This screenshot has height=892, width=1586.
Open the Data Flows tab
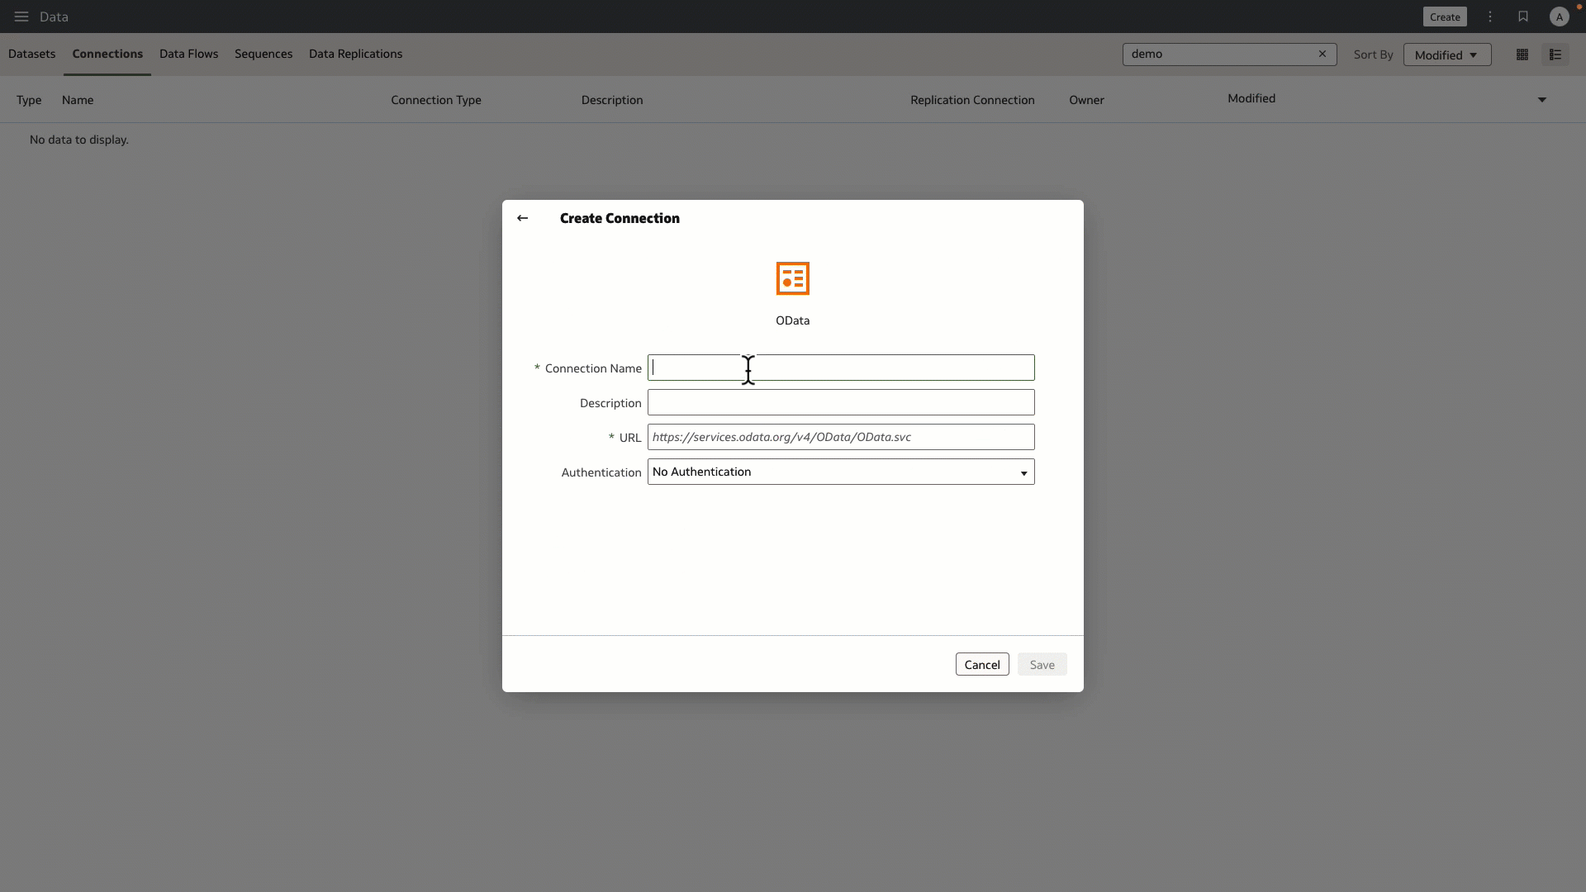[188, 54]
